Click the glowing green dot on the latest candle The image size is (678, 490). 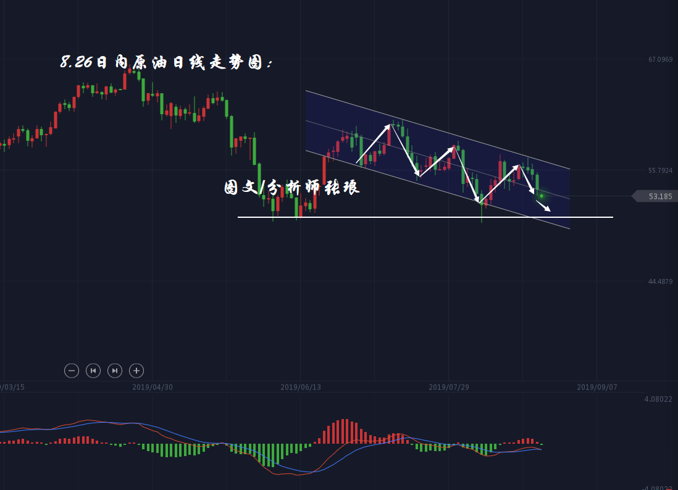point(542,196)
